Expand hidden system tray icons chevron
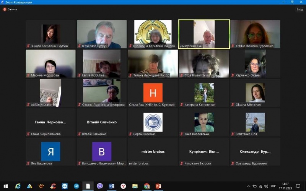The image size is (306, 191). pos(248,186)
